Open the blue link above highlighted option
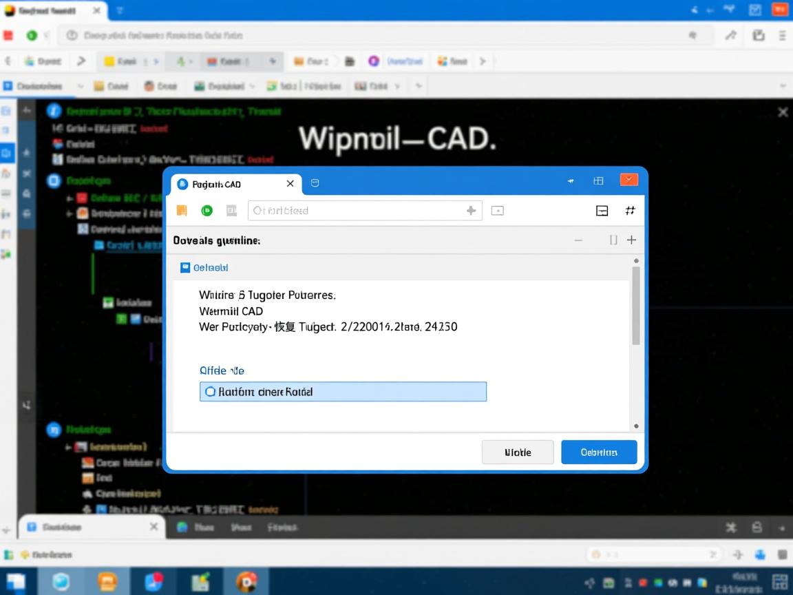793x595 pixels. (222, 370)
